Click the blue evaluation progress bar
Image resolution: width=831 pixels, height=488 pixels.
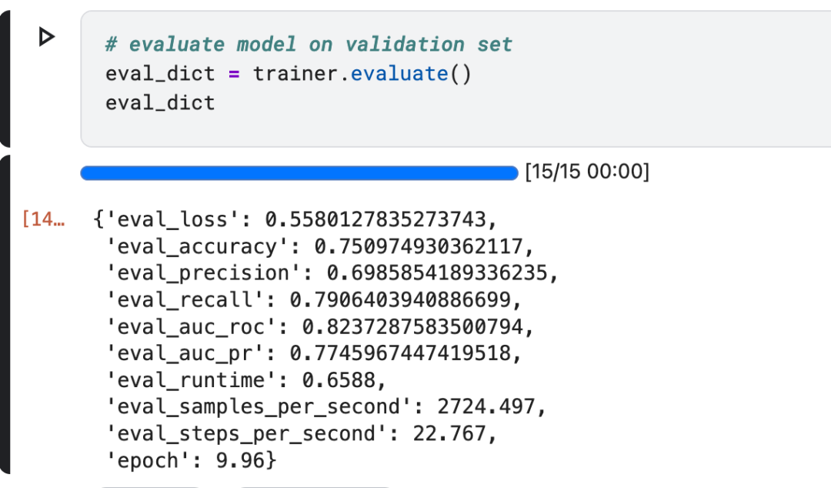click(x=299, y=173)
